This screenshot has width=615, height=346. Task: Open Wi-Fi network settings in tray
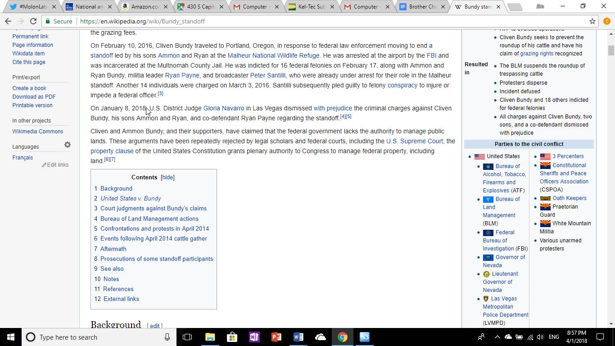pyautogui.click(x=530, y=337)
